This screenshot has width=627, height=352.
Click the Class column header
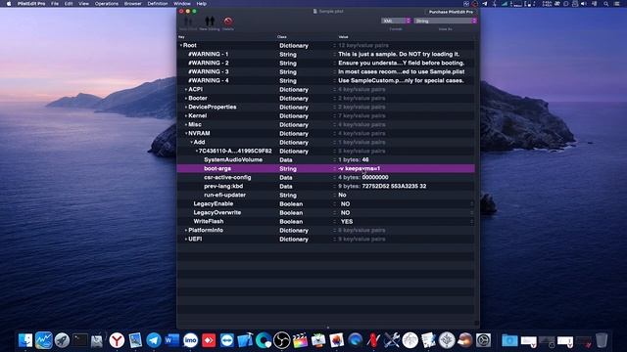[307, 37]
